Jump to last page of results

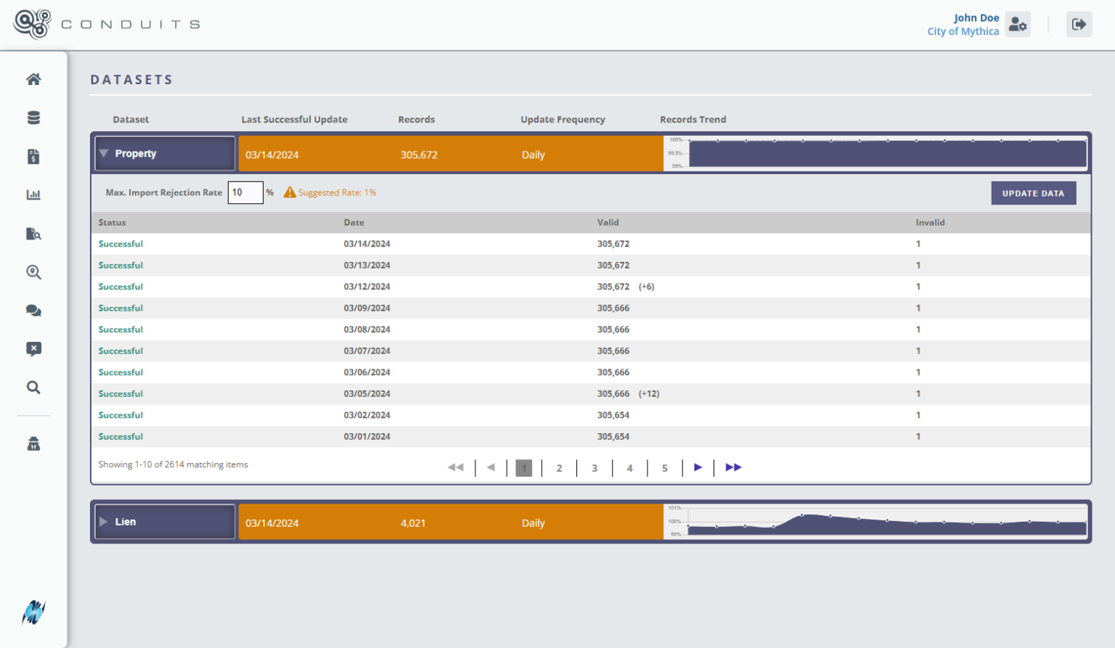[x=733, y=467]
